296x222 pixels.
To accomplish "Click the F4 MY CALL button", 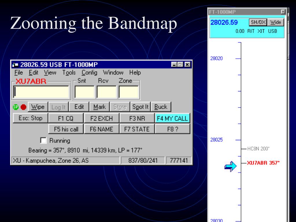I will pos(172,118).
